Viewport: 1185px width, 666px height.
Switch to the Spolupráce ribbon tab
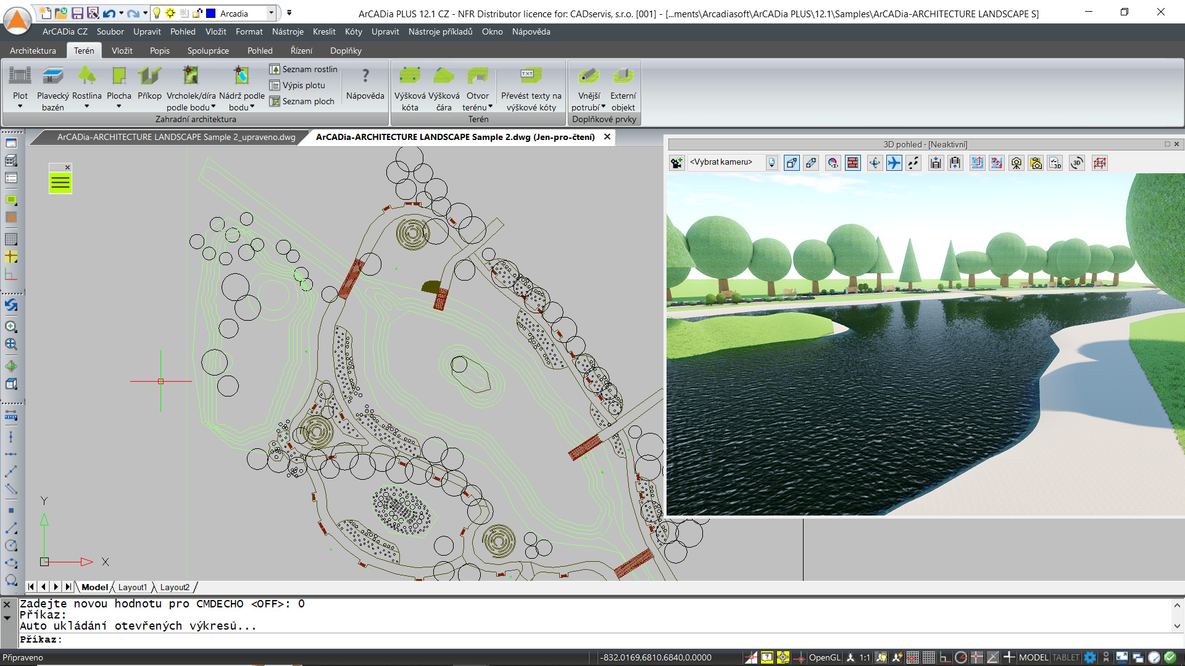[x=208, y=51]
